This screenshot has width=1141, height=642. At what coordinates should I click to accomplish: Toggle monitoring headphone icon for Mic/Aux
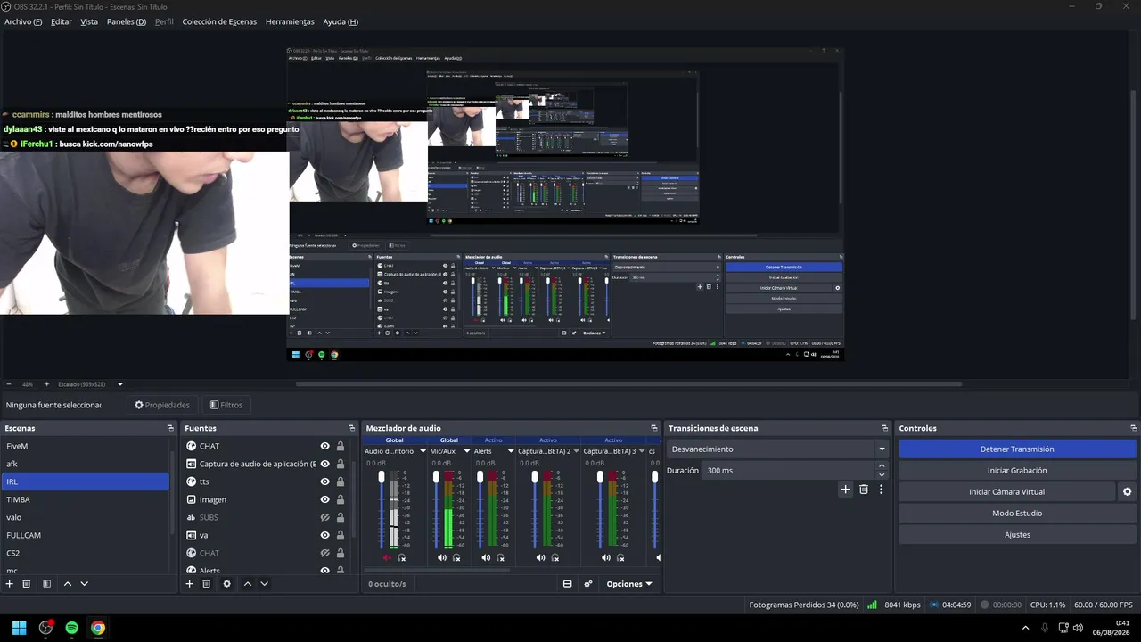pyautogui.click(x=457, y=558)
